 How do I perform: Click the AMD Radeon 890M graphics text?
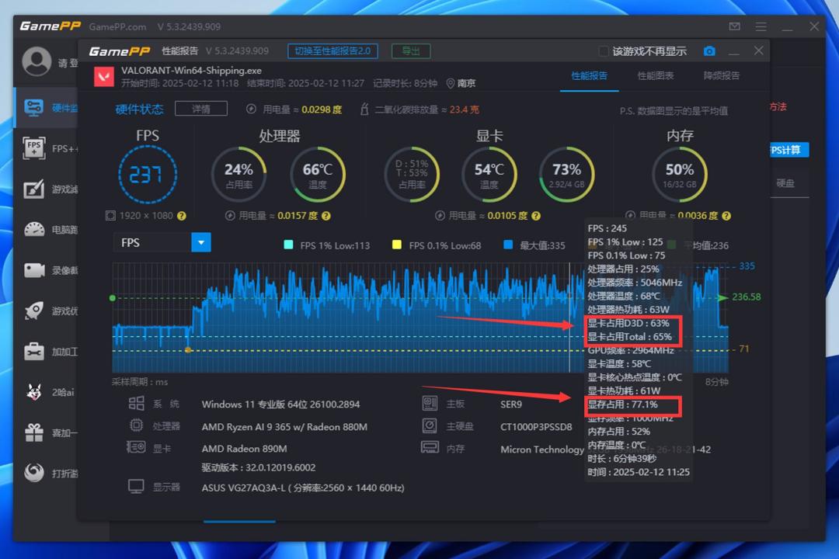pos(244,449)
